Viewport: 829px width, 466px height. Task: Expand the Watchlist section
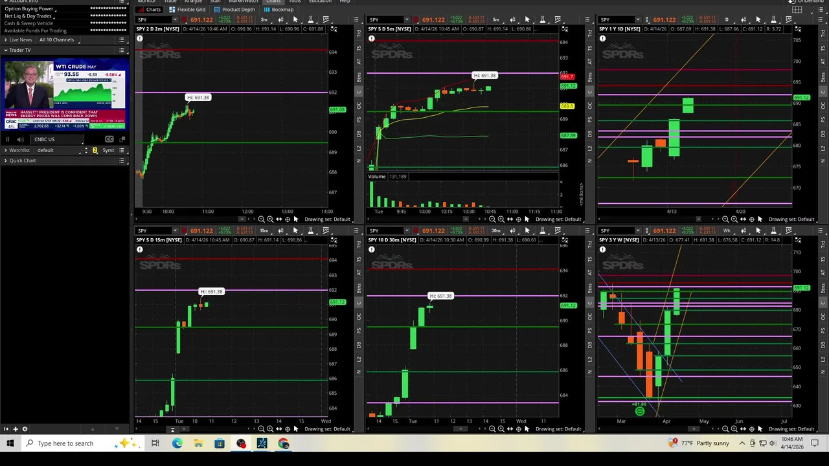coord(5,150)
